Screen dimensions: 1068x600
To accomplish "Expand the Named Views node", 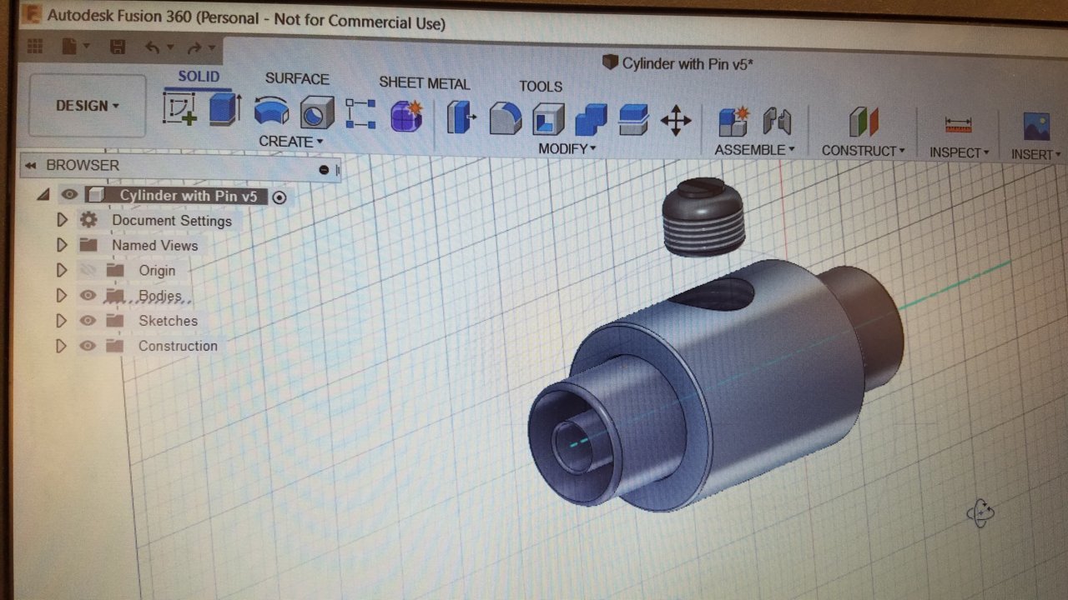I will pyautogui.click(x=61, y=245).
